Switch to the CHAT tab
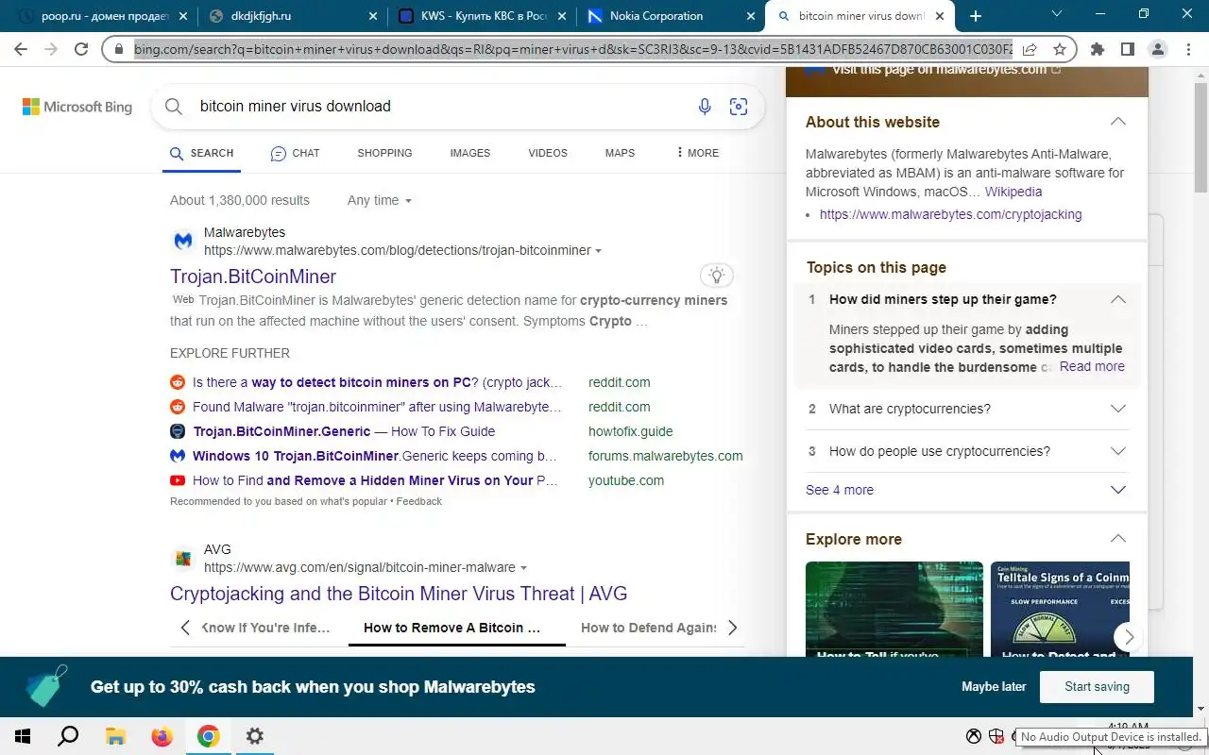This screenshot has height=755, width=1209. (x=295, y=153)
